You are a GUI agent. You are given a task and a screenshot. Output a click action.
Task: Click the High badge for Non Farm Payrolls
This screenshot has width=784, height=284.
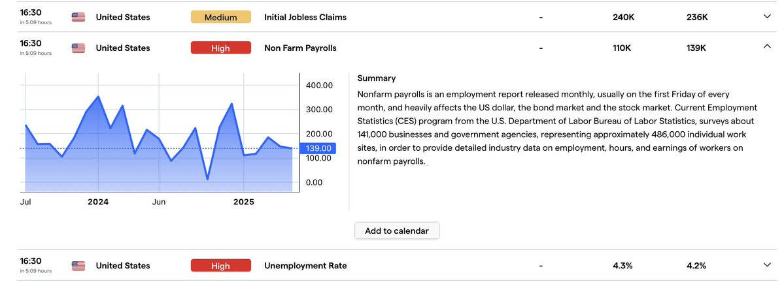pos(220,48)
